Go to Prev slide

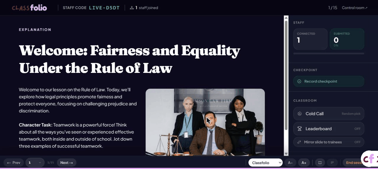[x=14, y=163]
